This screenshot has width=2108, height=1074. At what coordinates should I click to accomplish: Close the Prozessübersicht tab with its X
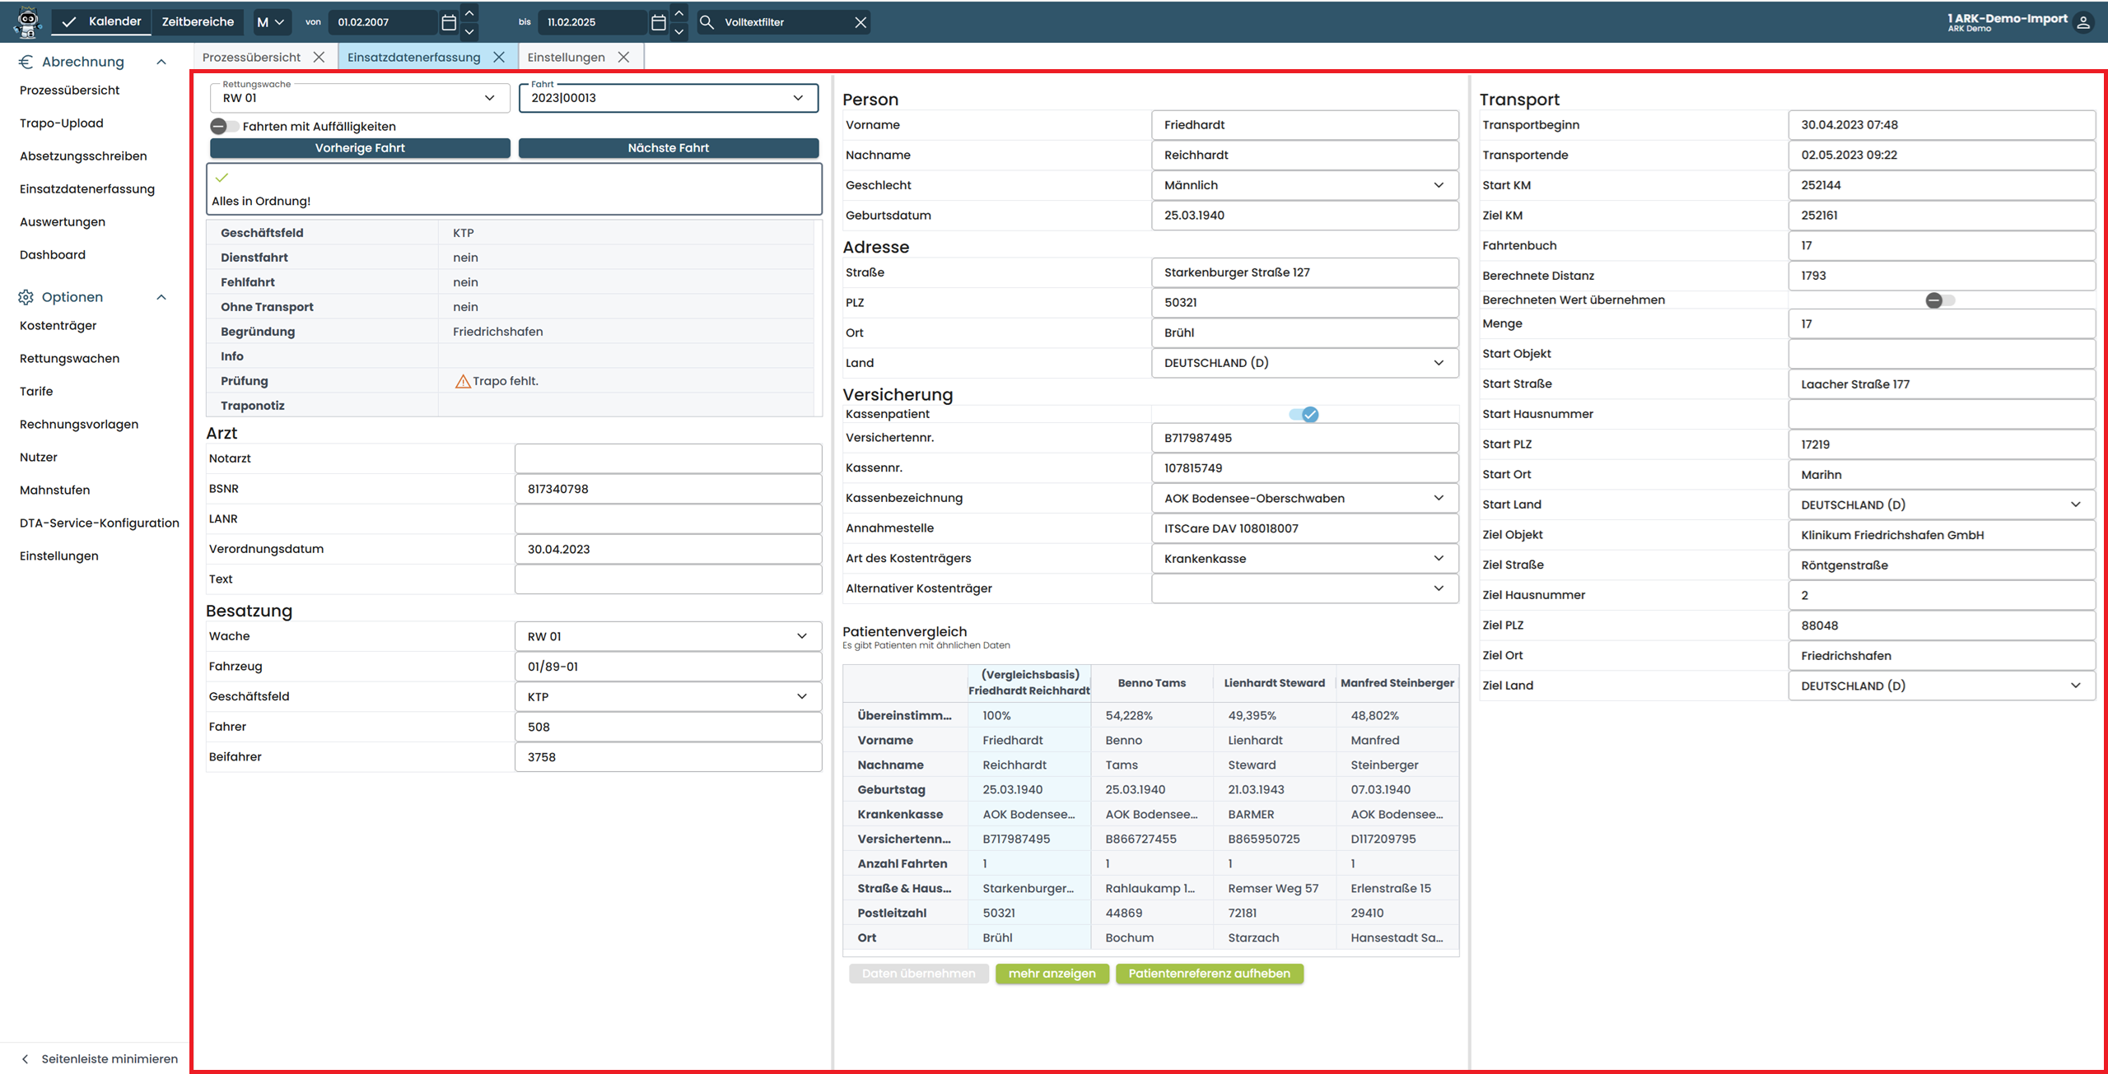[x=319, y=57]
